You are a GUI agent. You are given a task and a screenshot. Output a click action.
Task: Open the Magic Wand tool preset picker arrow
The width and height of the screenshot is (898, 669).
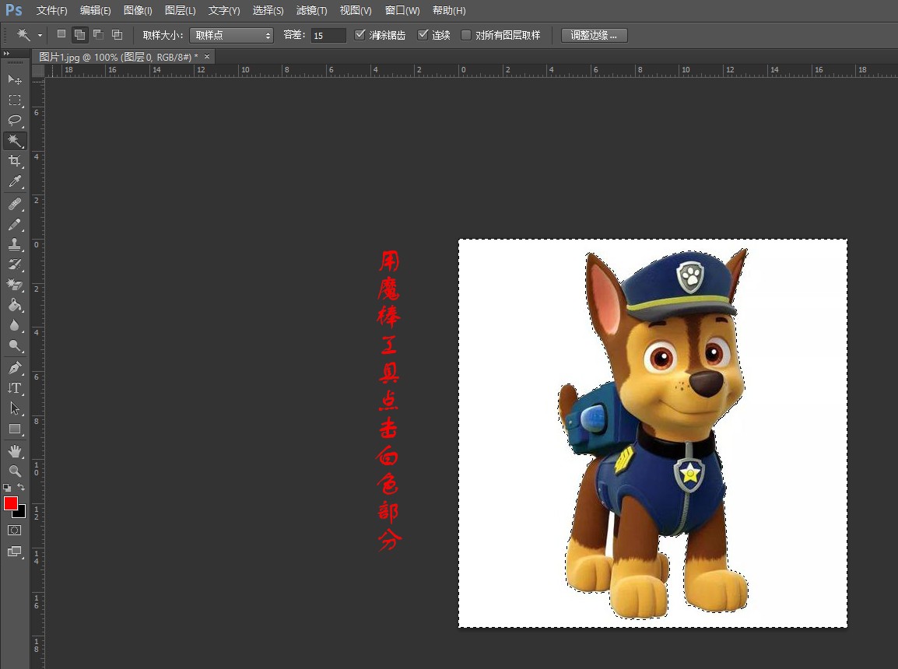40,36
